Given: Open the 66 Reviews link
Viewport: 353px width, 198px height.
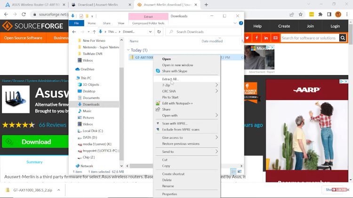Looking at the screenshot, I should 52,125.
